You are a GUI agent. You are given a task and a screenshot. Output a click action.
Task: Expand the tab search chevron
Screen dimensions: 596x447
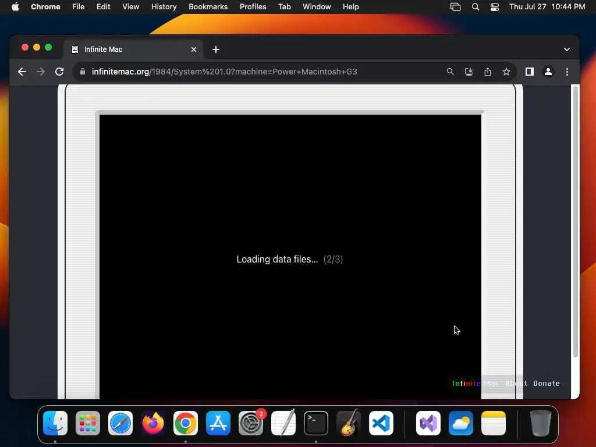click(567, 49)
